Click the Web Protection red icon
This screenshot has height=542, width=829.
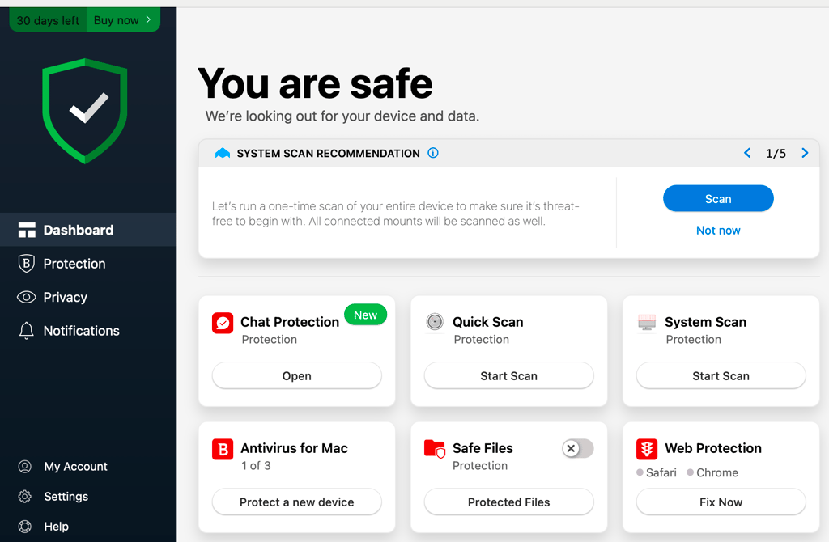pos(647,449)
